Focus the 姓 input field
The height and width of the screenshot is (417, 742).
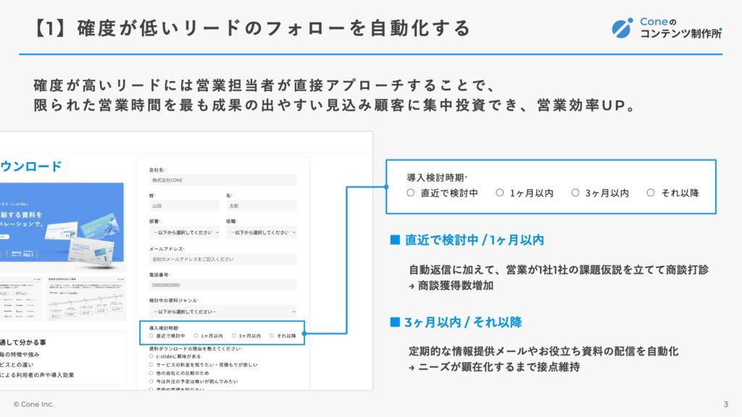pos(185,206)
